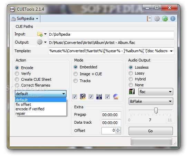Toggle the CD database checkbox beside disc icon

107,97
